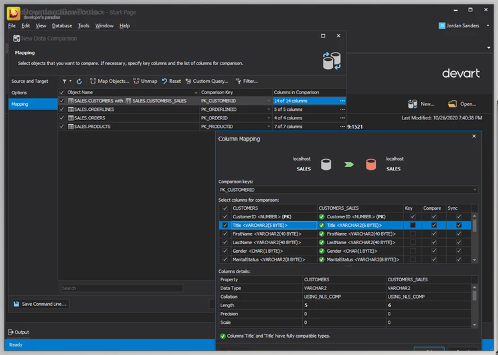Open the Tools menu

tap(84, 26)
